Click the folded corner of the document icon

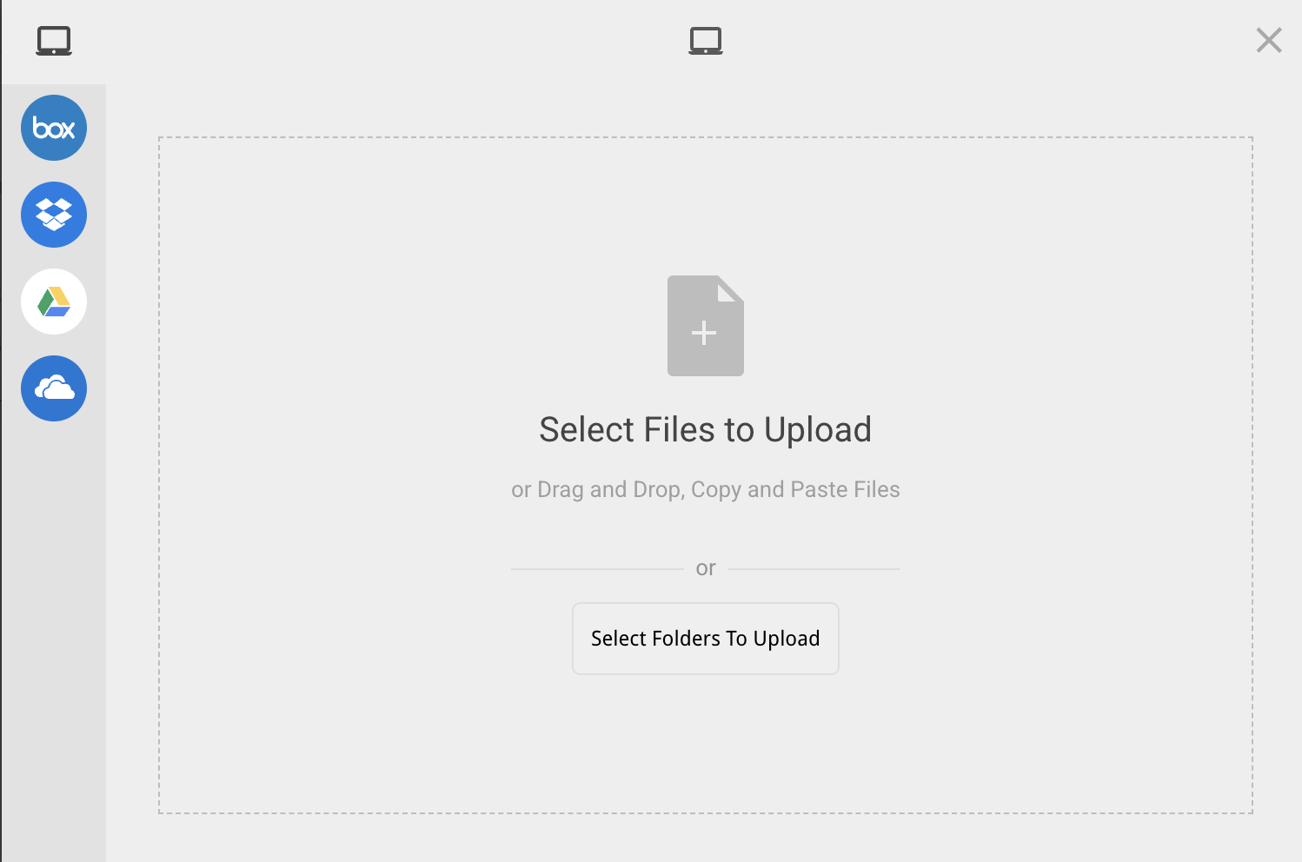tap(732, 288)
